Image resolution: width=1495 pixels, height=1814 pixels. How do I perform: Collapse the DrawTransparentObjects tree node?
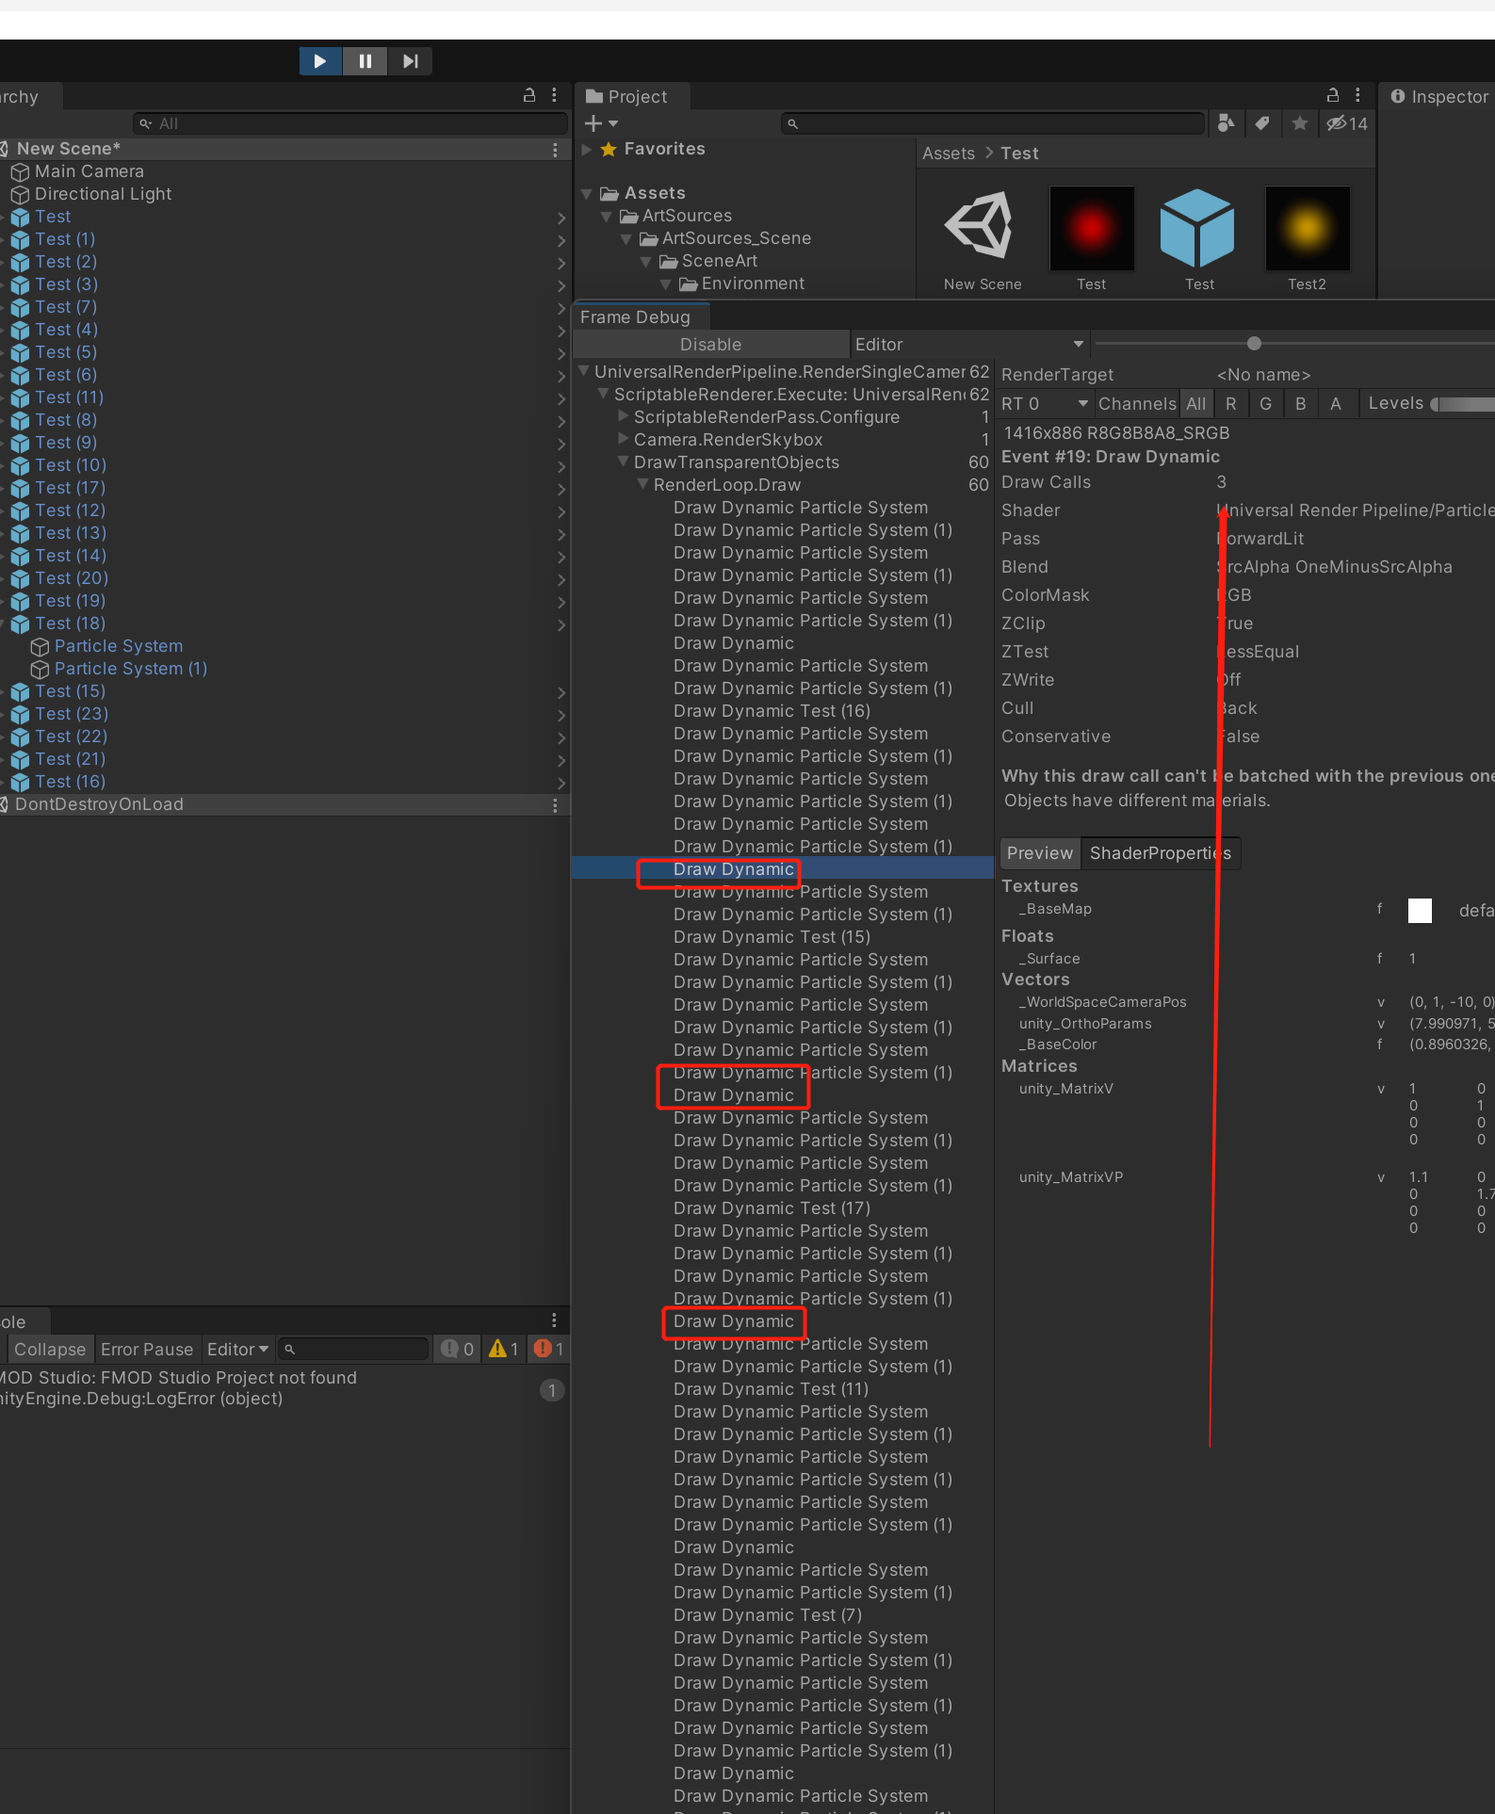pyautogui.click(x=623, y=462)
